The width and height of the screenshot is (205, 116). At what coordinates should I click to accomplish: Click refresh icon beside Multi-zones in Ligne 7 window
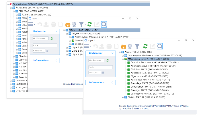pyautogui.click(x=108, y=60)
